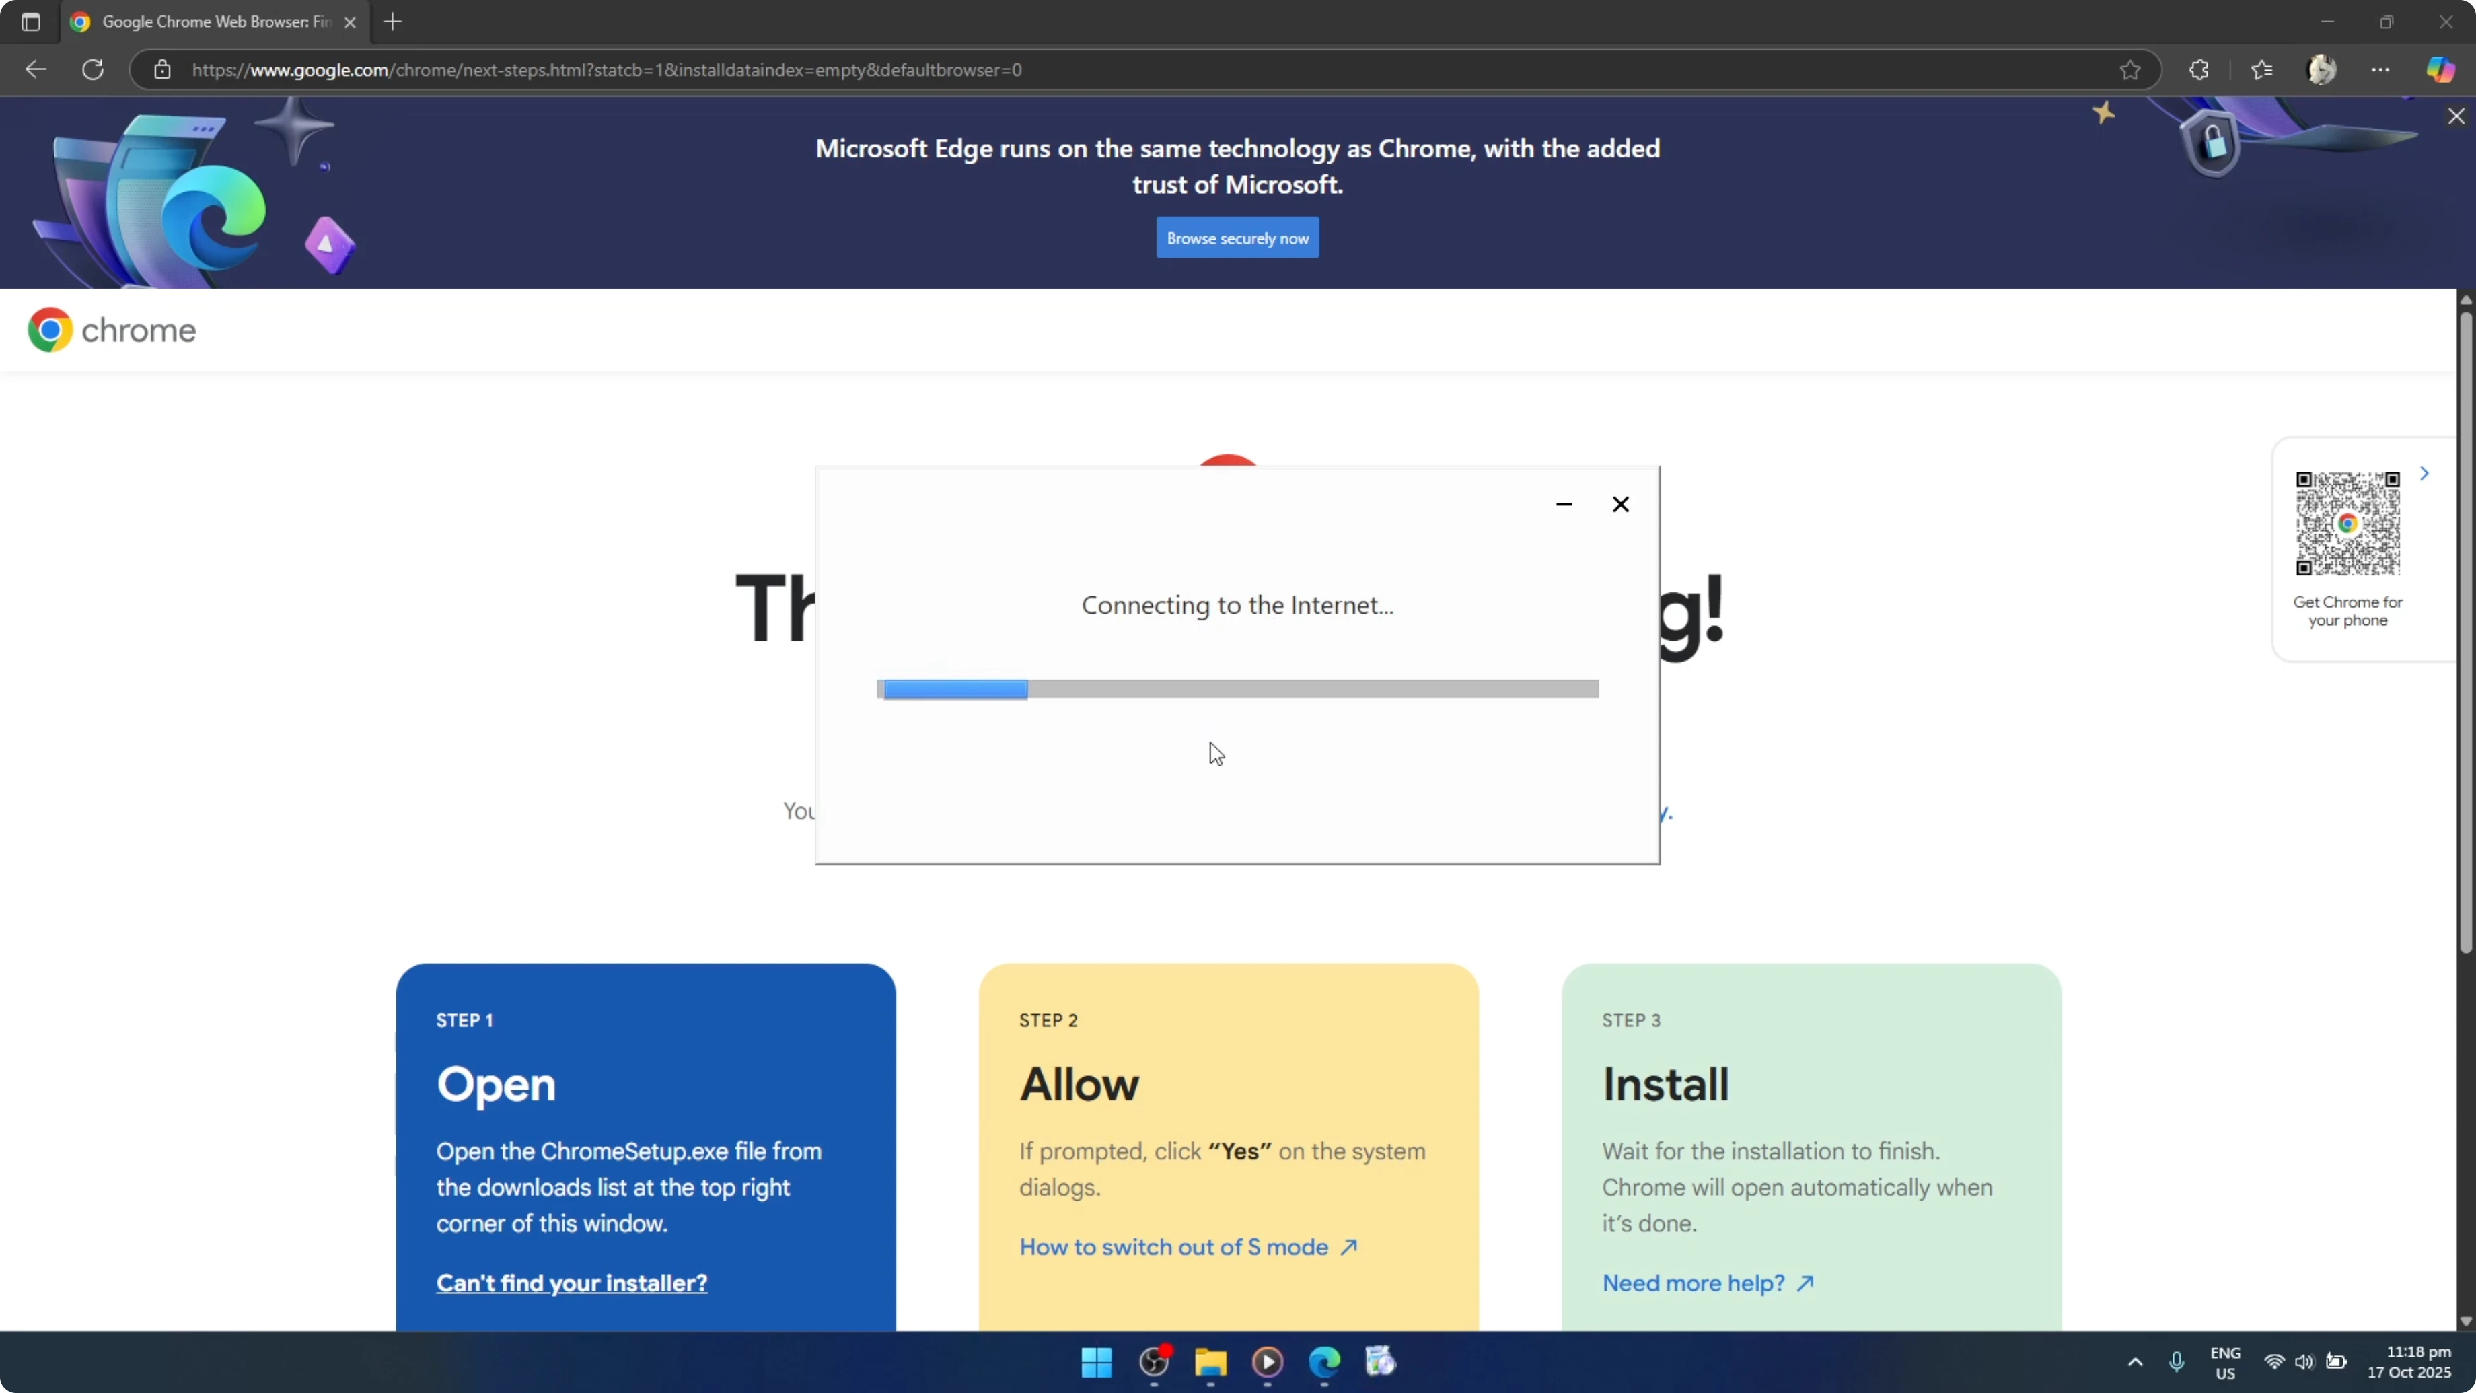Click the Connecting to the Internet progress bar
Screen dimensions: 2476x1393
pyautogui.click(x=1237, y=688)
